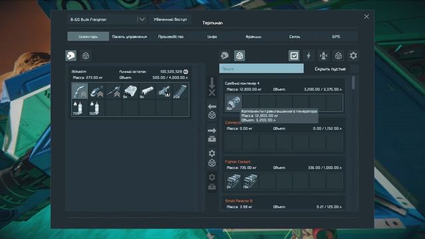Filter inventories by ship weapons icon
The image size is (425, 239).
click(323, 56)
